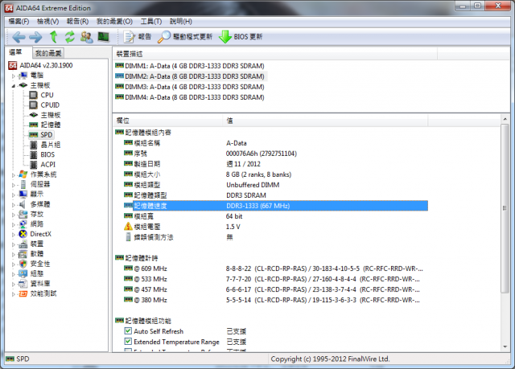Click the 顯示 display monitor icon
Viewport: 515px width, 369px height.
coord(23,195)
